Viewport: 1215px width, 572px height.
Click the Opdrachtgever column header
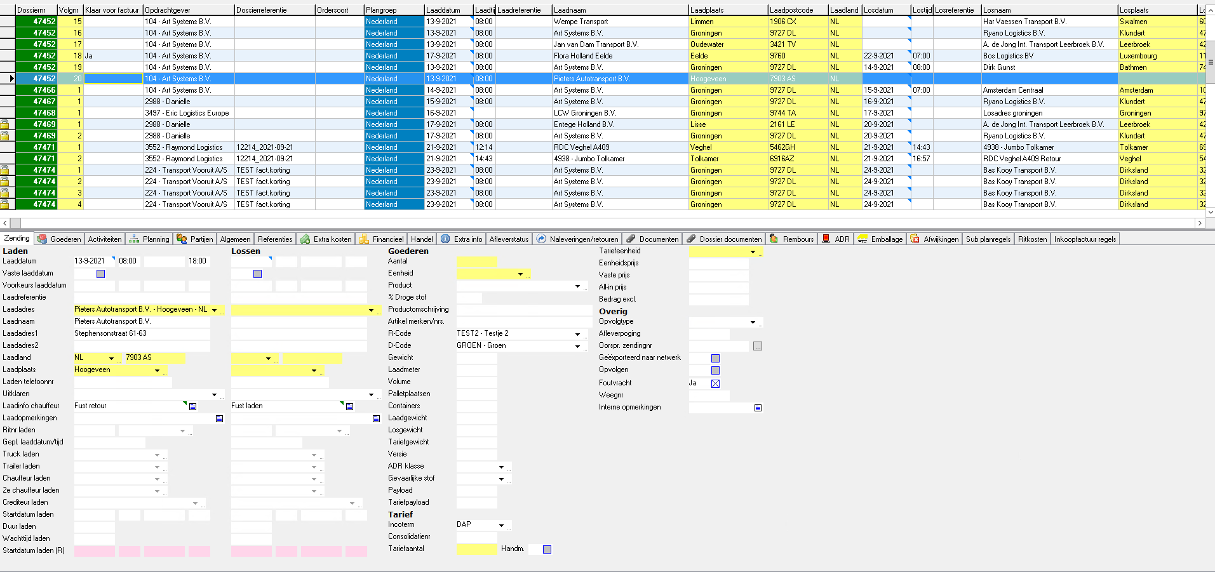(189, 10)
